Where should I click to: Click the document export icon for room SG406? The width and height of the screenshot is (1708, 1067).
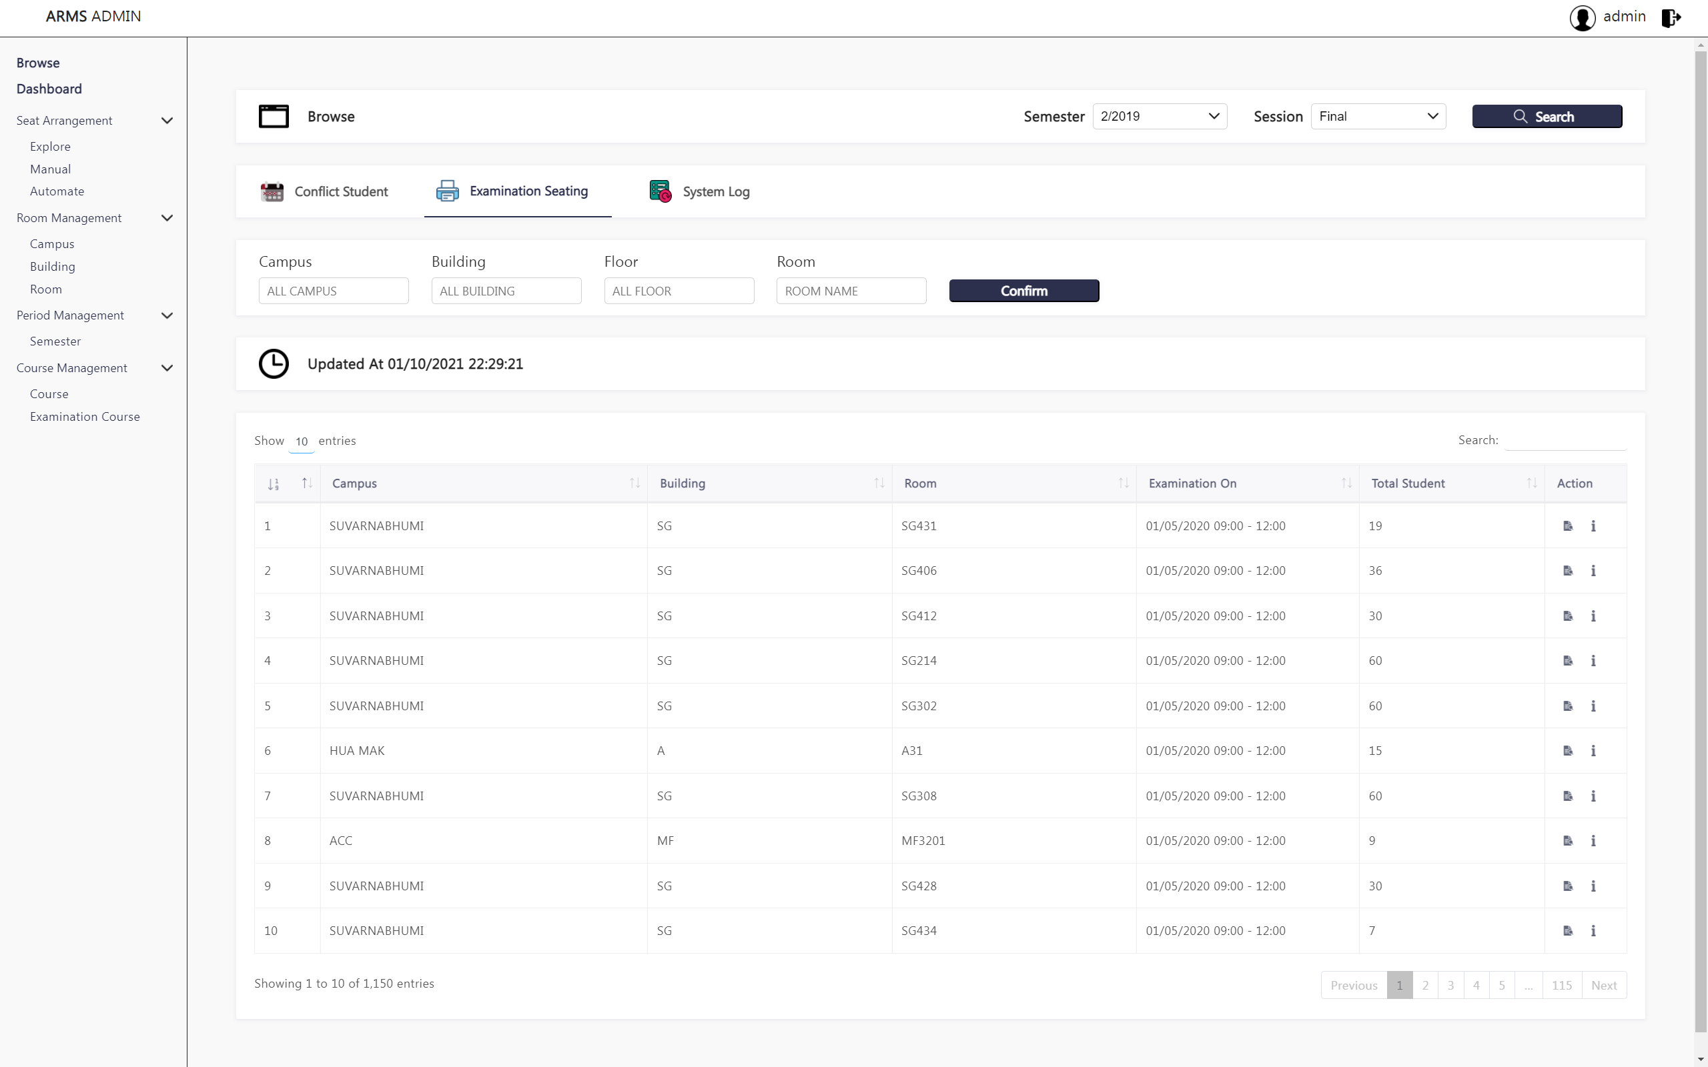(1567, 571)
